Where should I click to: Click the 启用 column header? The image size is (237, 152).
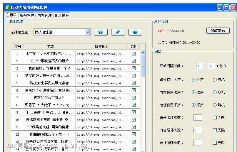point(133,47)
